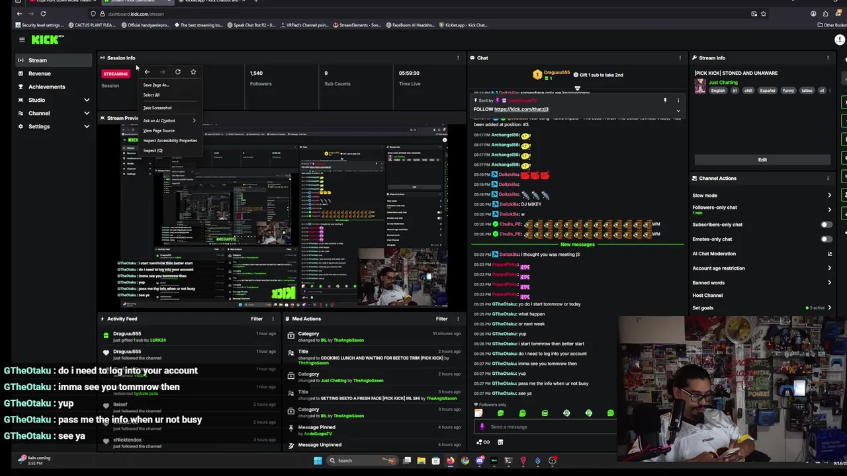The image size is (847, 476).
Task: Open the Activity Feed options menu
Action: coord(273,319)
